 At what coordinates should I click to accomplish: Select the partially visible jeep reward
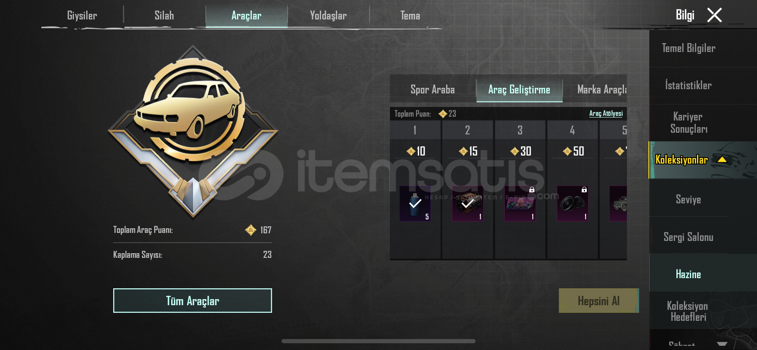tap(618, 203)
